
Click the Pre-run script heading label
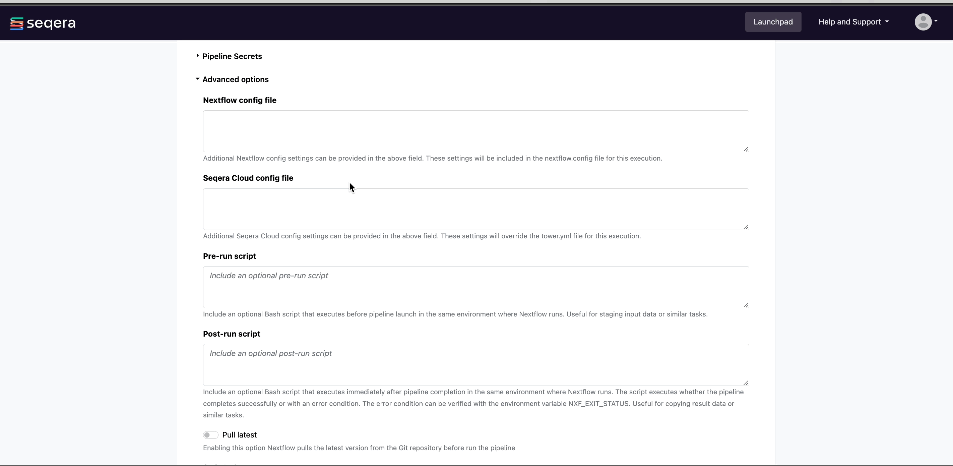[x=230, y=256]
